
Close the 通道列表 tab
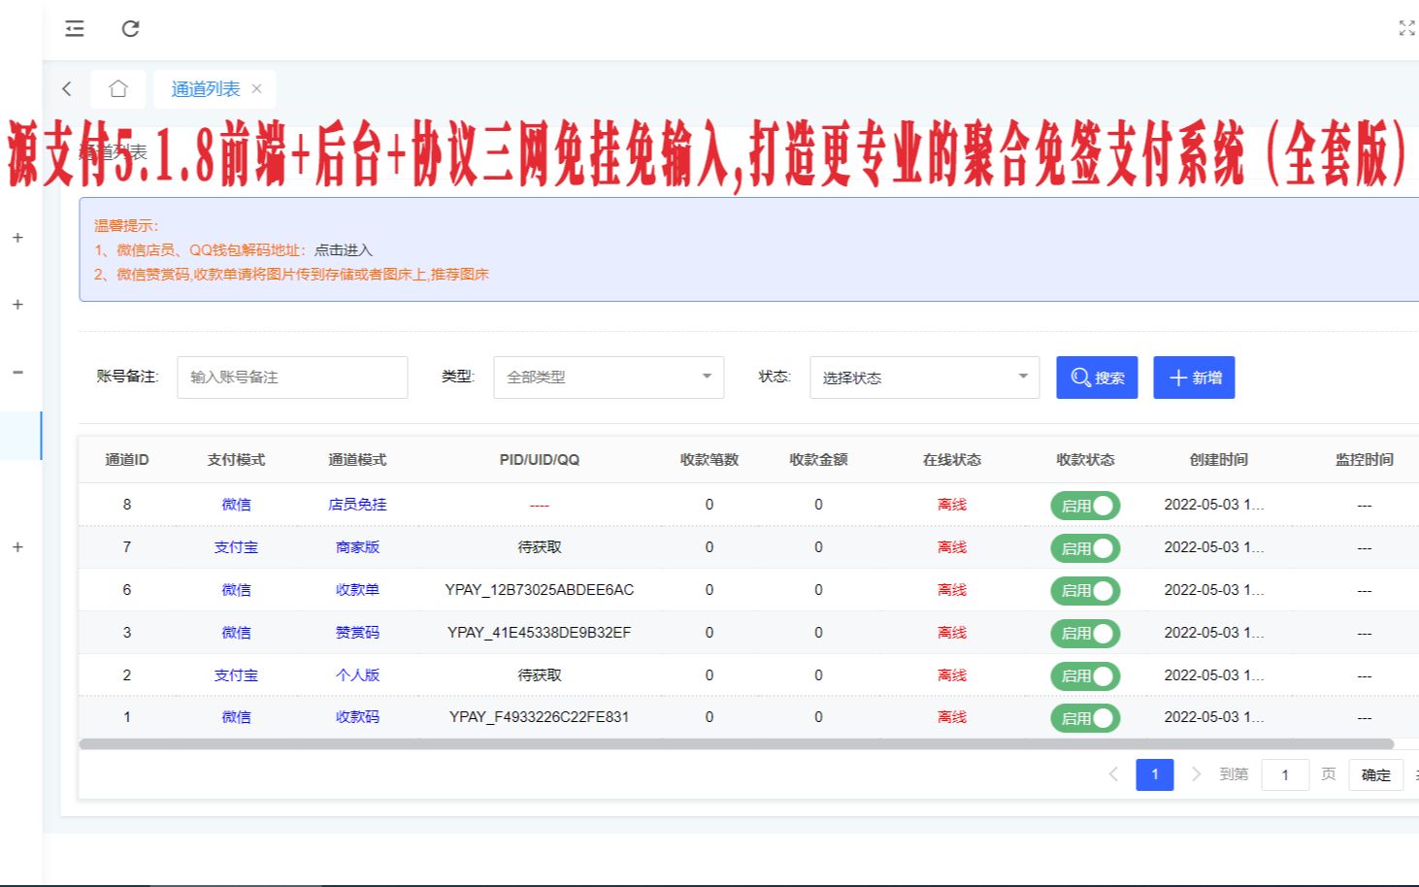pos(256,88)
